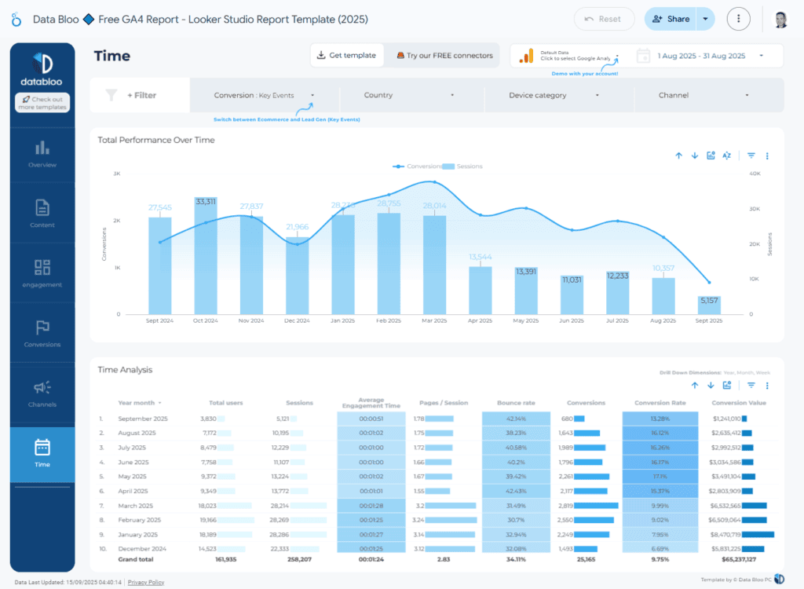
Task: Click the user profile avatar
Action: (x=780, y=19)
